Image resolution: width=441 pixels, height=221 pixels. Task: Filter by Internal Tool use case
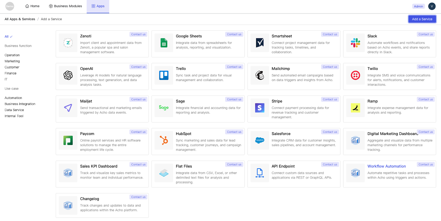point(14,116)
